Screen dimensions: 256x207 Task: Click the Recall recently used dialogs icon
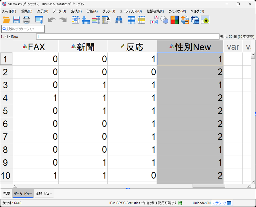[x=39, y=20]
